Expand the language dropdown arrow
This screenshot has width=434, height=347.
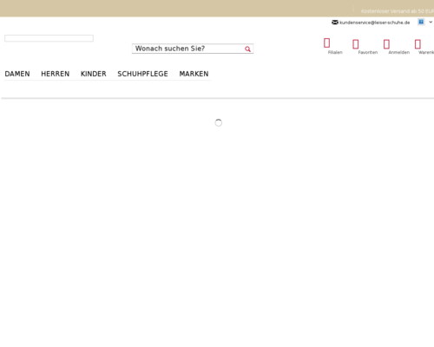431,22
